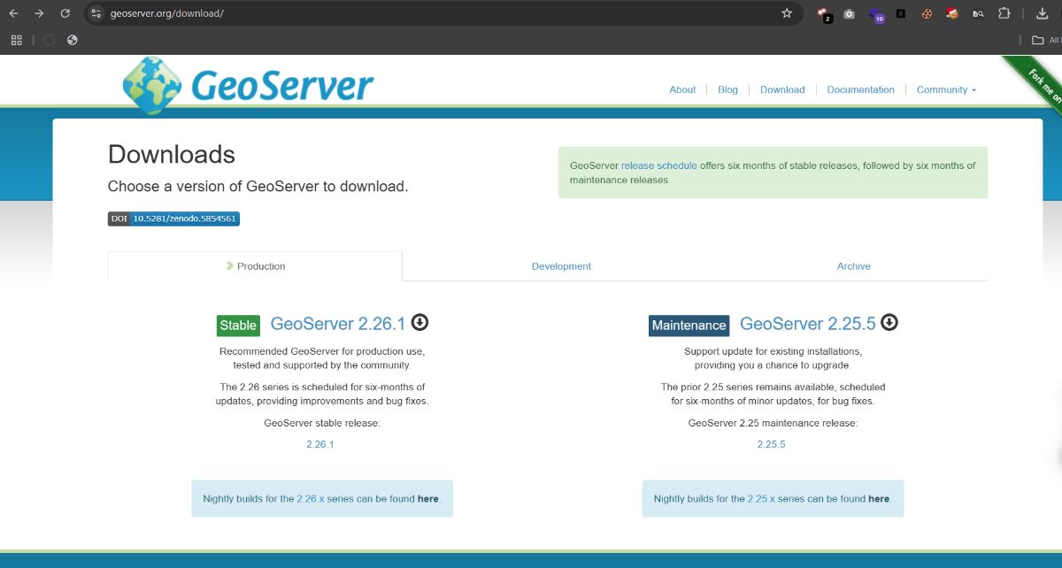This screenshot has width=1062, height=568.
Task: Open the release schedule link
Action: pyautogui.click(x=658, y=165)
